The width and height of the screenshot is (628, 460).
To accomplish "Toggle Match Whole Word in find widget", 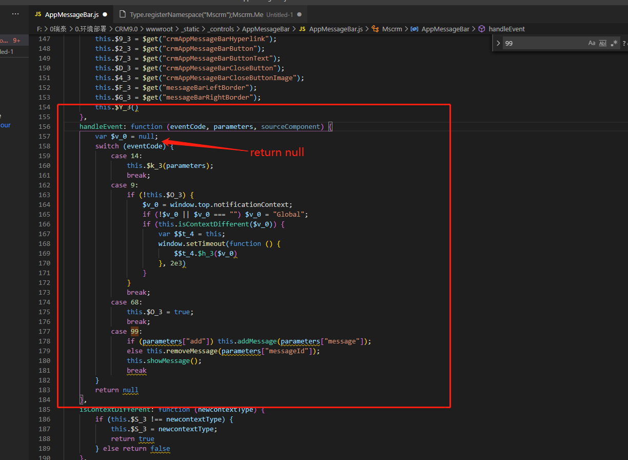I will point(603,43).
